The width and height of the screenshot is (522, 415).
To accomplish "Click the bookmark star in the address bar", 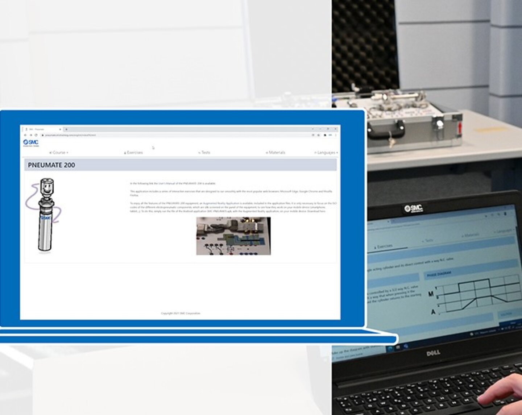I will point(319,135).
